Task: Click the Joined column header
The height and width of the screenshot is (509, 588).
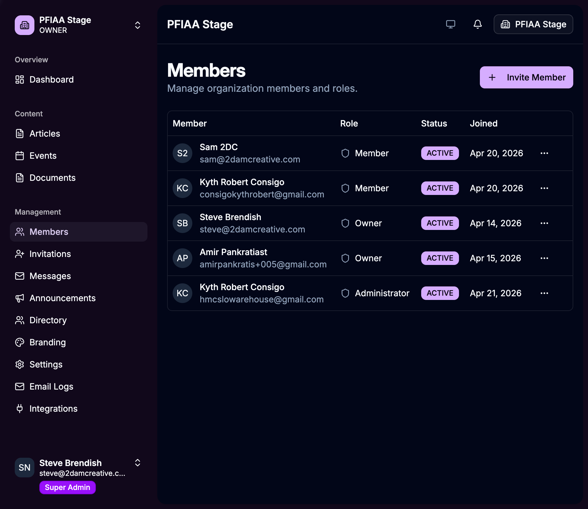Action: pos(484,123)
